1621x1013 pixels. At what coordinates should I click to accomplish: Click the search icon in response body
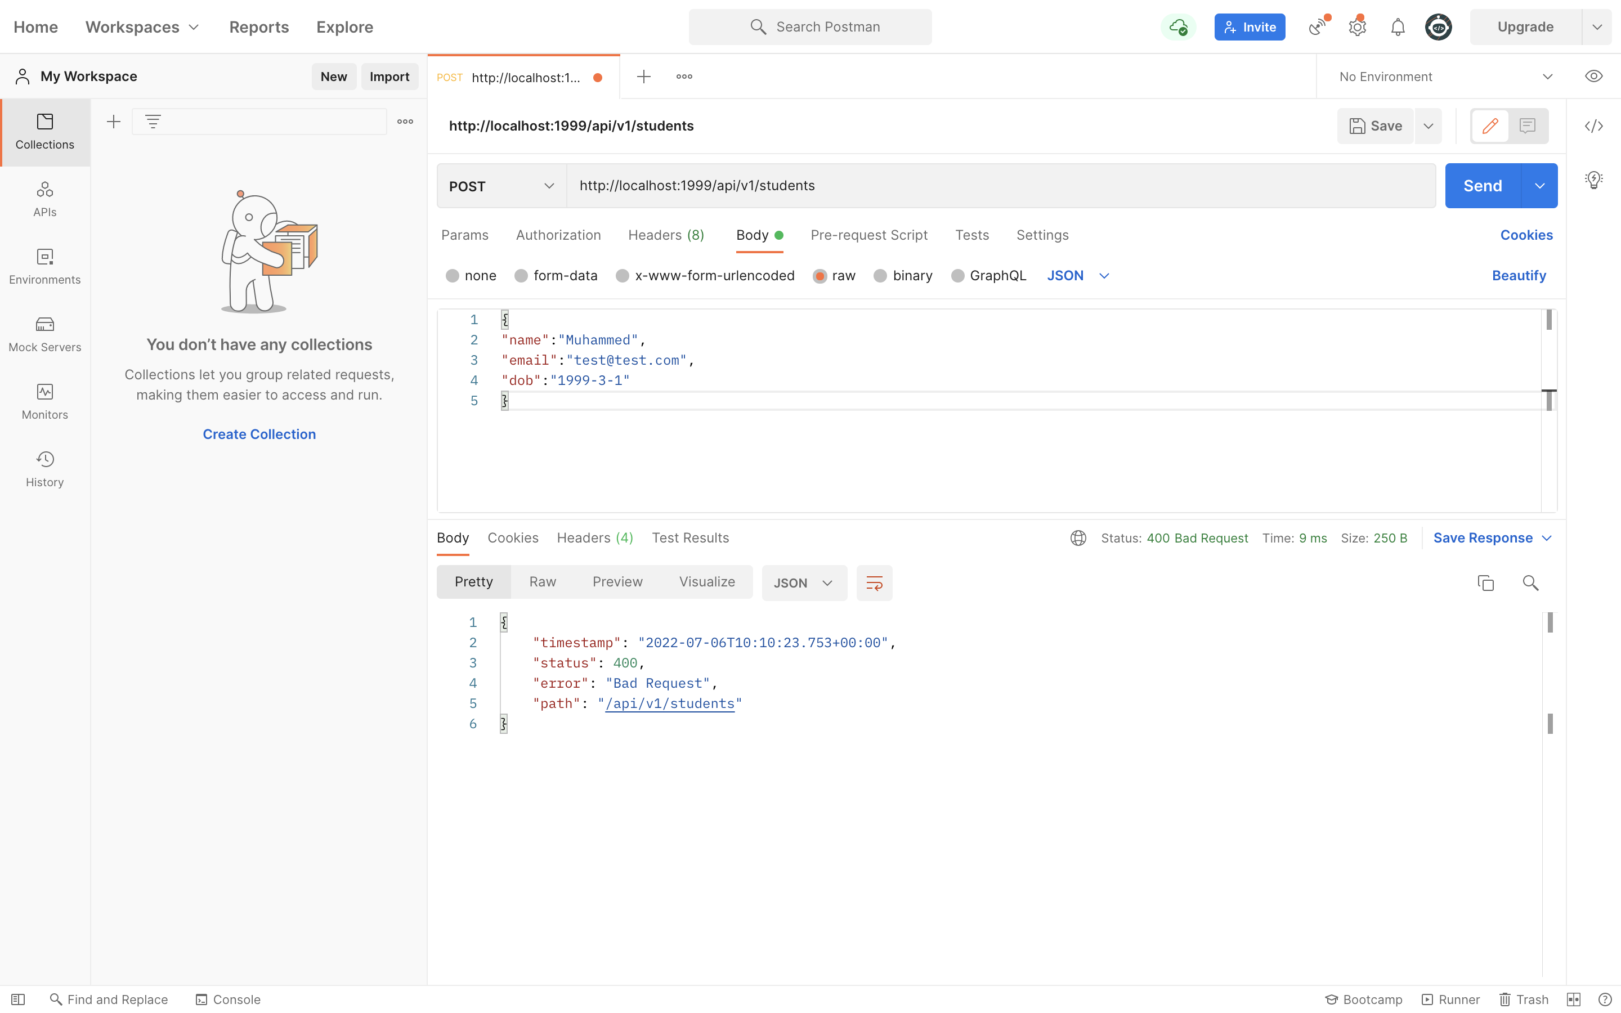click(x=1530, y=582)
